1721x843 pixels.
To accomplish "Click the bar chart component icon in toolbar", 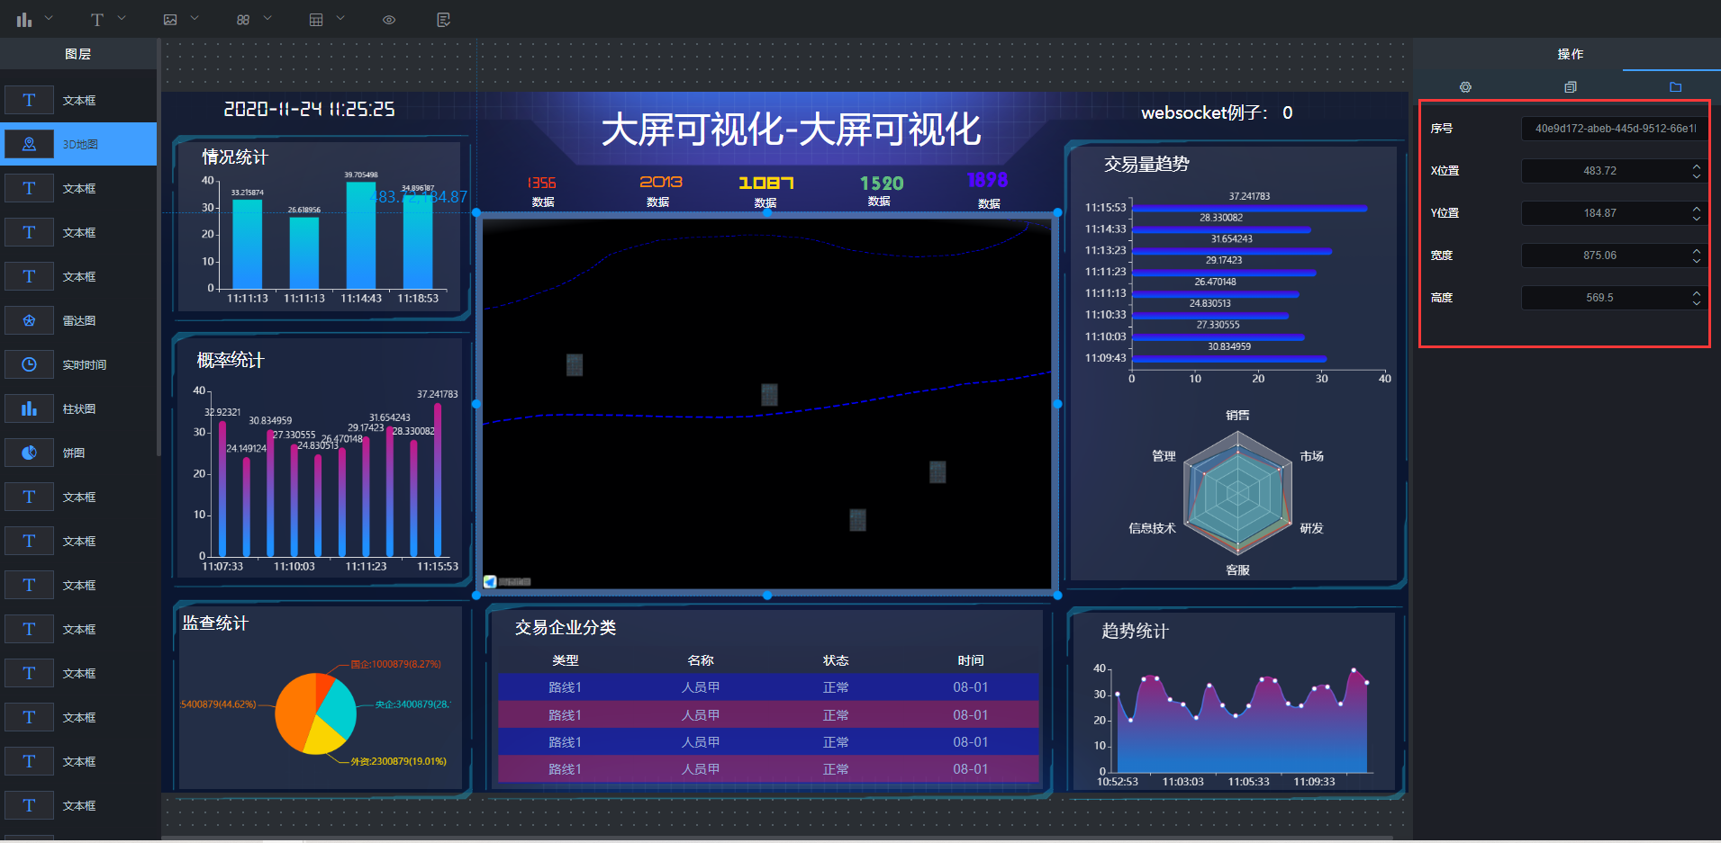I will (x=24, y=19).
